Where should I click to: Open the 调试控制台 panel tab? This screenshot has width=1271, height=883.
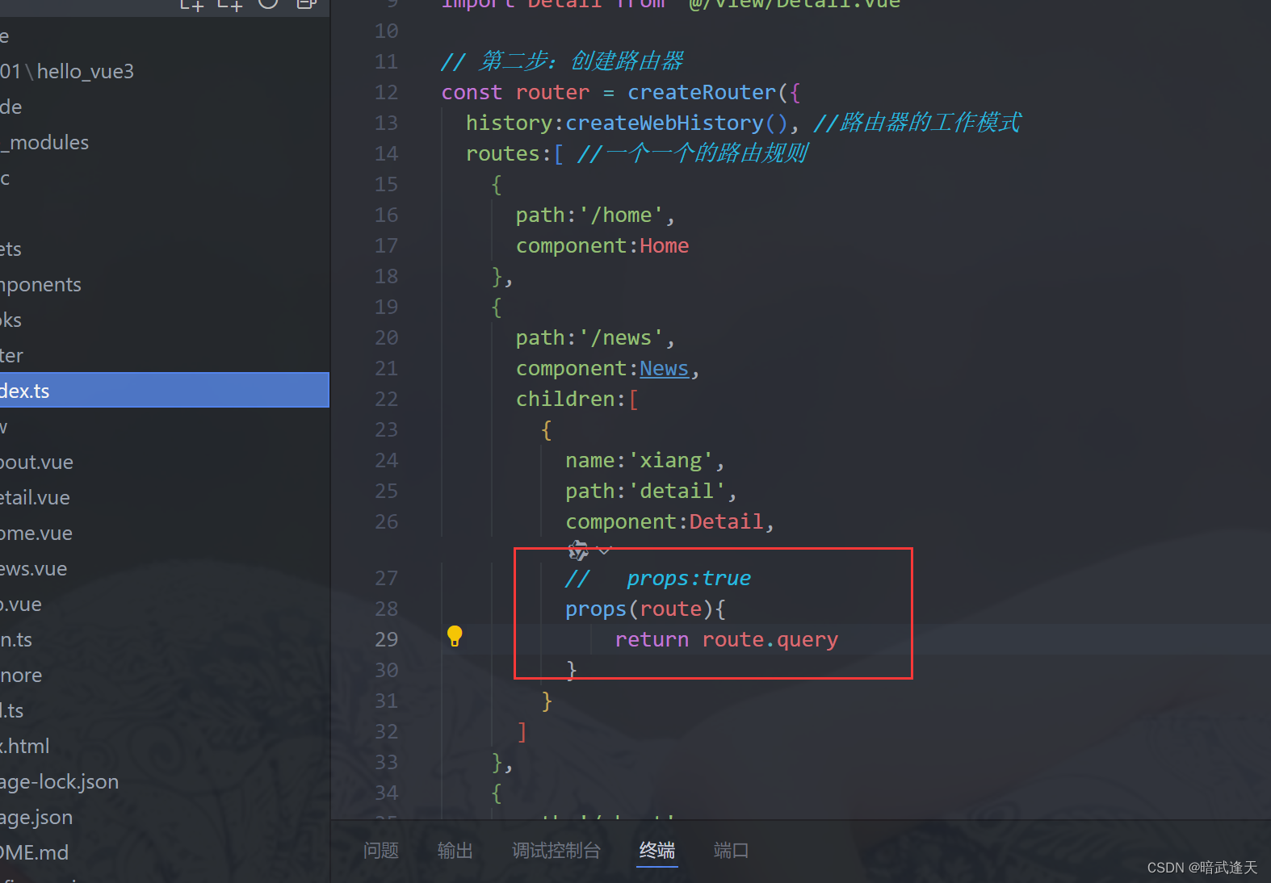pos(556,850)
